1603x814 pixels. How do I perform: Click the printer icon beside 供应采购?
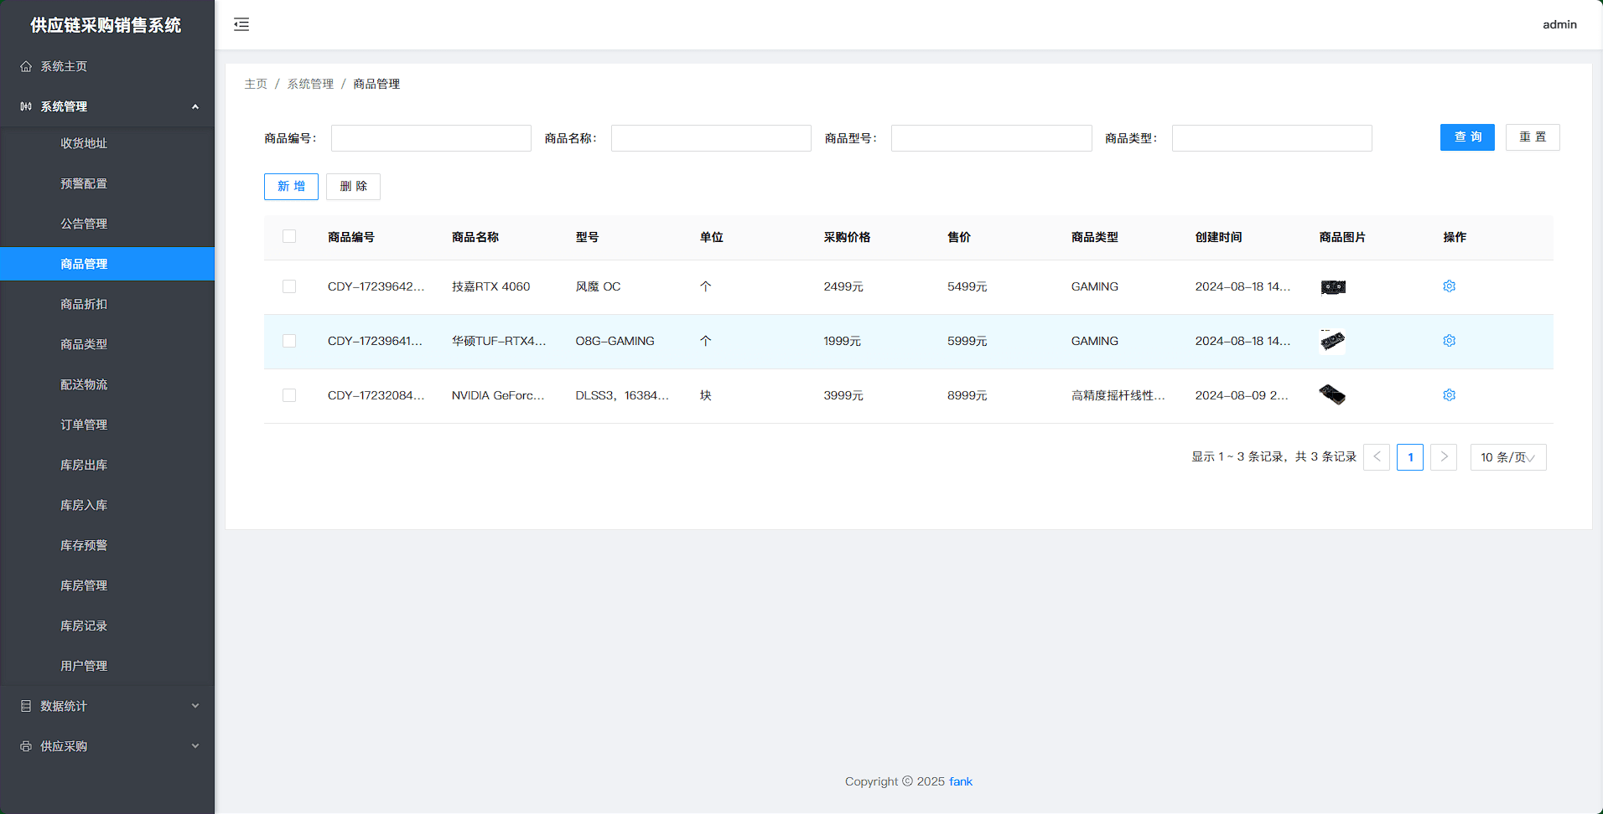tap(26, 746)
